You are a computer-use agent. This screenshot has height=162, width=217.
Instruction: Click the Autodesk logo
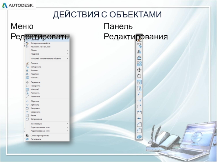click(x=18, y=5)
